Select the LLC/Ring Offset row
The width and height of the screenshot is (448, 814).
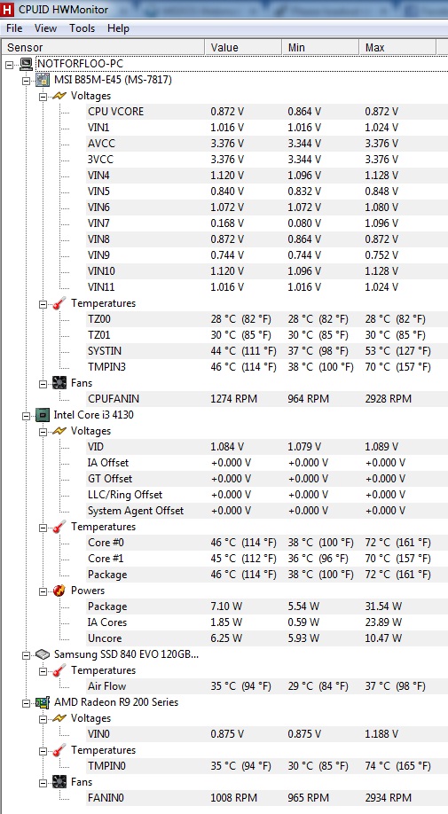[x=267, y=495]
